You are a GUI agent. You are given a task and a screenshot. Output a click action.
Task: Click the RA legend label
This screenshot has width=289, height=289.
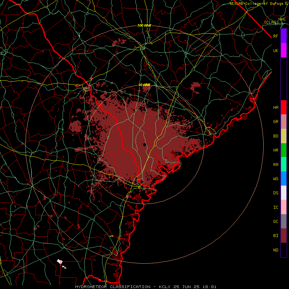pyautogui.click(x=276, y=164)
